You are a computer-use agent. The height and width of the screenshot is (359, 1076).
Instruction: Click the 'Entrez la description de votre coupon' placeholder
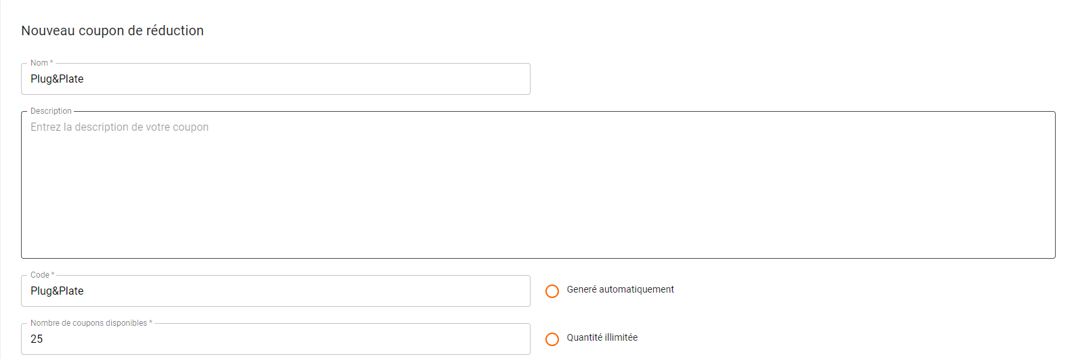tap(119, 127)
